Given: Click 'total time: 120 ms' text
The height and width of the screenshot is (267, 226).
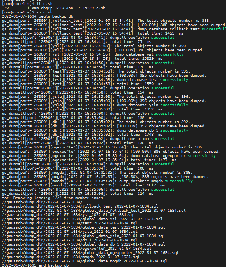Looking at the screenshot, I should 132,67.
